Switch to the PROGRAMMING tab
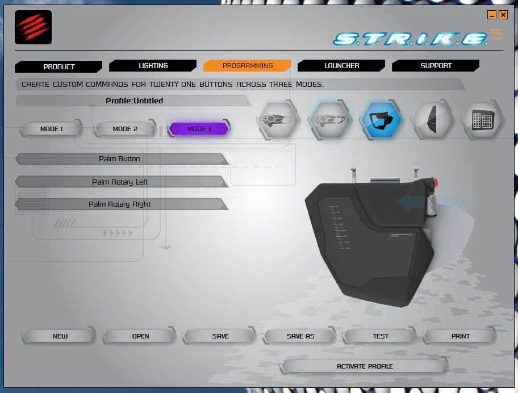518x393 pixels. coord(248,66)
